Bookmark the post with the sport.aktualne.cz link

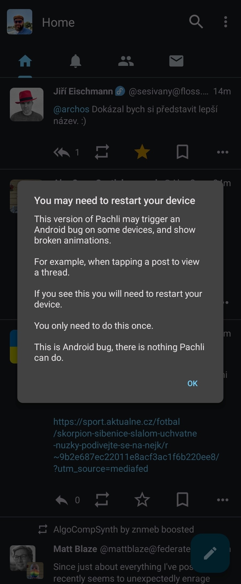point(183,499)
